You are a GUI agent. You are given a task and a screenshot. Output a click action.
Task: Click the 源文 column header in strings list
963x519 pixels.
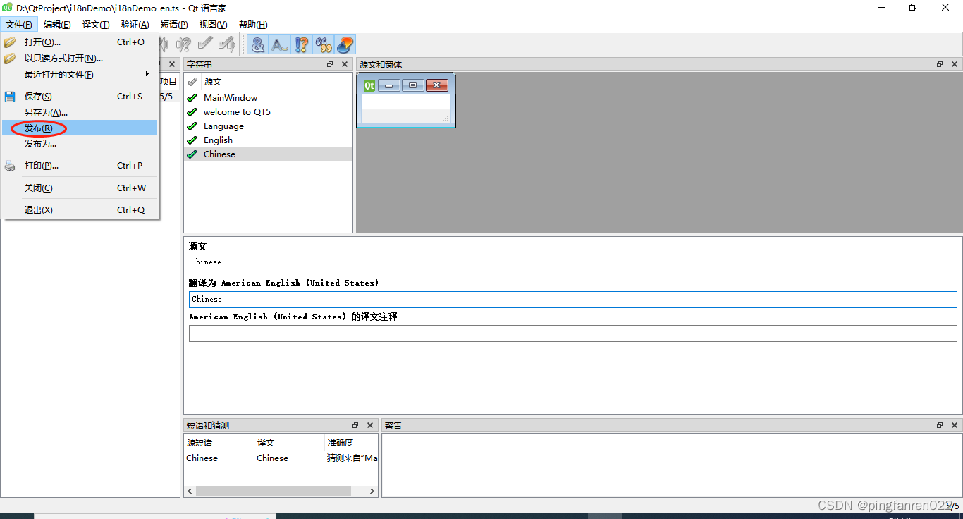[276, 82]
